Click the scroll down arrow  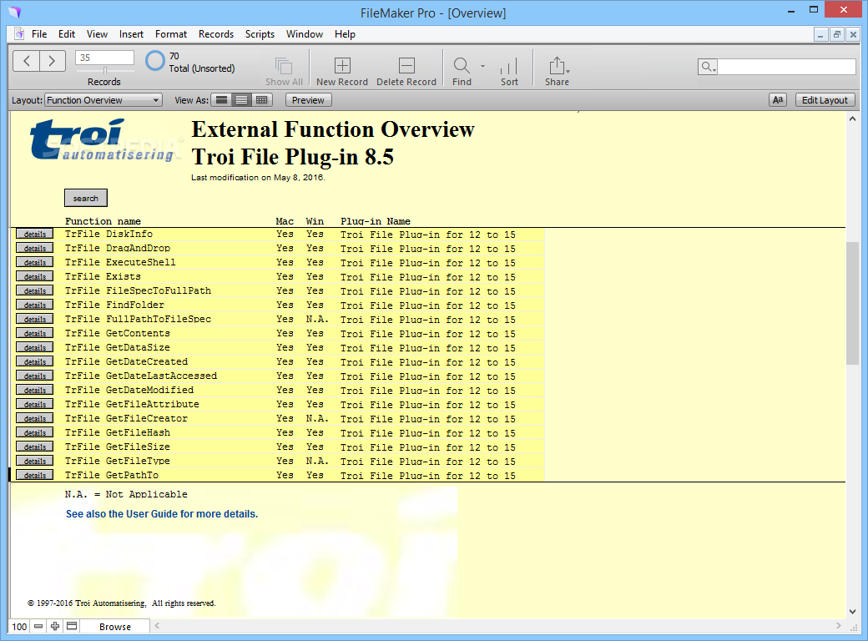click(852, 611)
